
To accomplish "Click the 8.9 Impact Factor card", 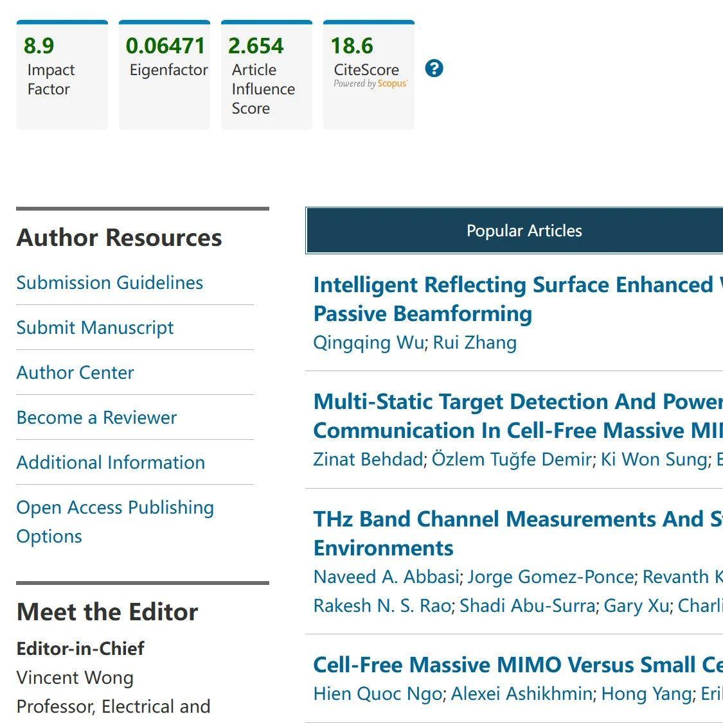I will pyautogui.click(x=62, y=74).
